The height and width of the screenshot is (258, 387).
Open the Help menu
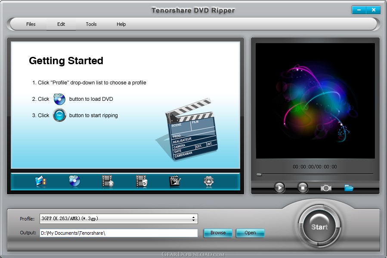click(121, 24)
